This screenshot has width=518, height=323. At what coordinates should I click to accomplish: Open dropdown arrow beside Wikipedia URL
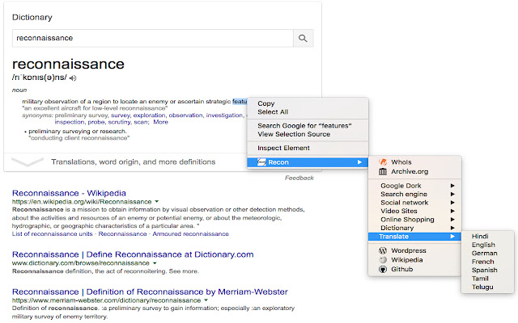(157, 201)
